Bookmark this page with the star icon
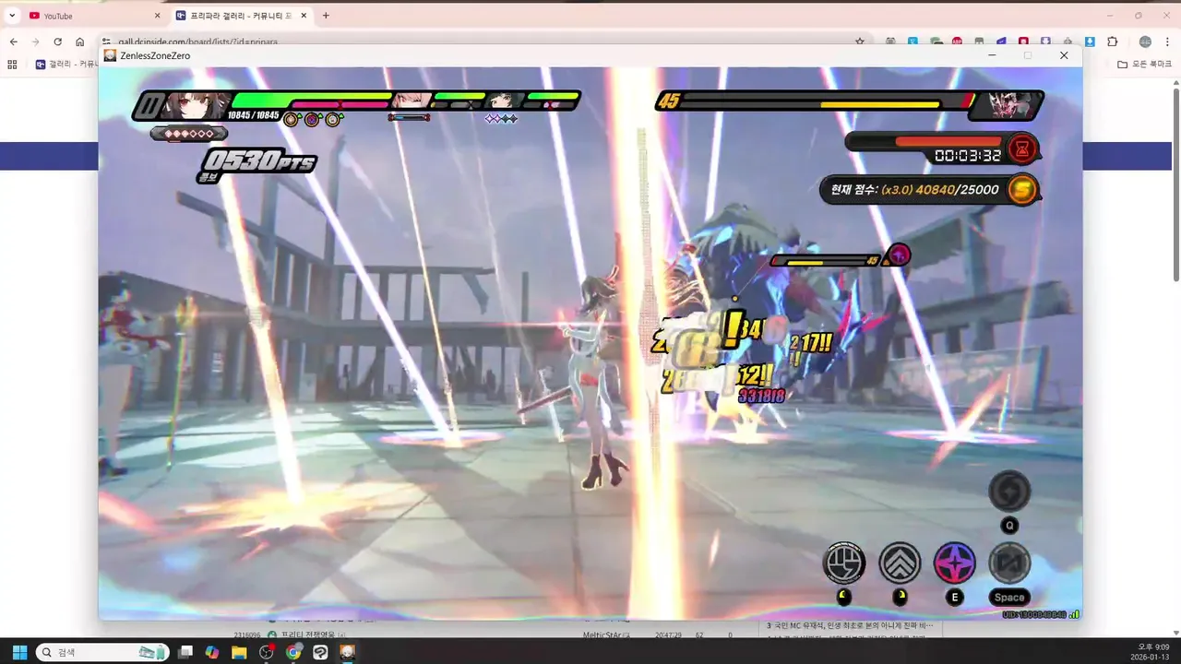 point(860,41)
